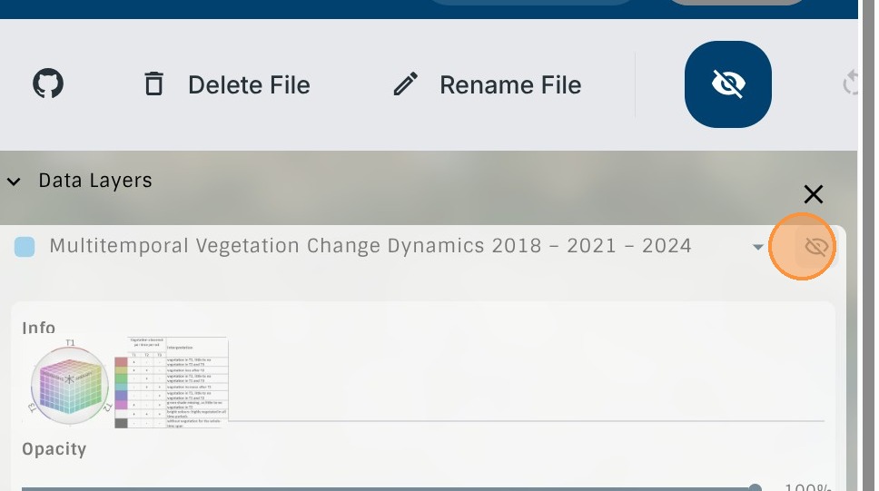Screen dimensions: 879x491
Task: Open the vegetation interpretation table image
Action: click(x=172, y=382)
